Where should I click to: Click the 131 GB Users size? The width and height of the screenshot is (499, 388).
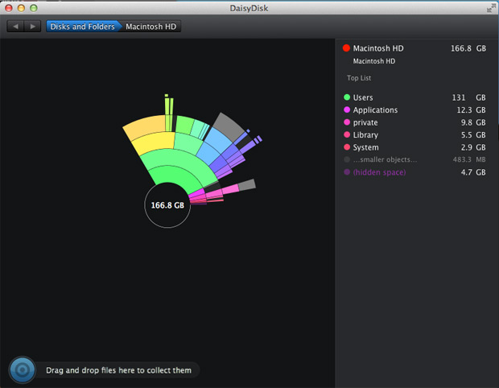click(x=468, y=97)
